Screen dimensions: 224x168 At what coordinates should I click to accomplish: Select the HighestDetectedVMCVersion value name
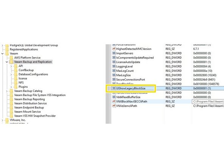(x=134, y=49)
